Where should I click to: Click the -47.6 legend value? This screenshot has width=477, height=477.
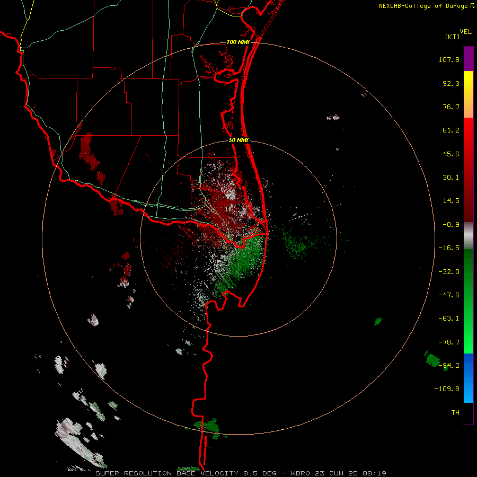(x=449, y=295)
